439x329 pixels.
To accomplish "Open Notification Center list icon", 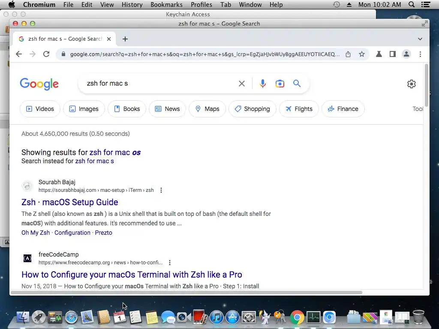I will pyautogui.click(x=426, y=4).
